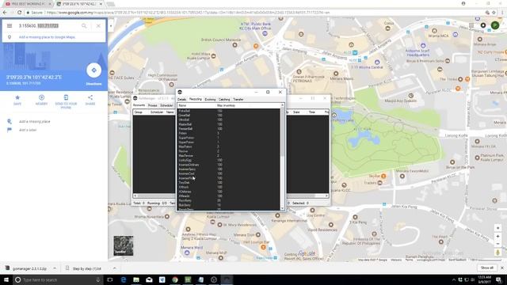Bookmark this page with the star
Image resolution: width=507 pixels, height=285 pixels.
[494, 13]
